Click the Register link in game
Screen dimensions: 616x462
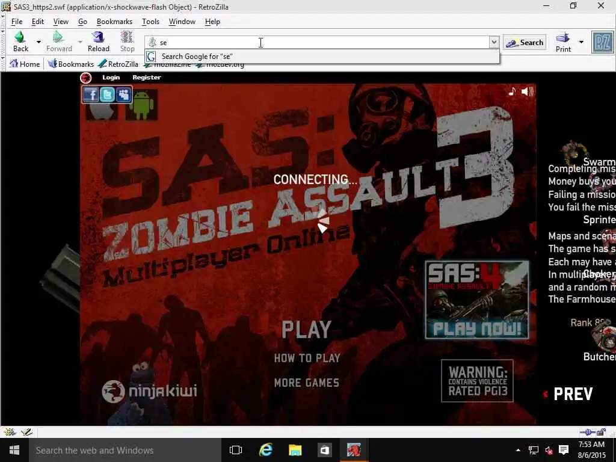147,78
